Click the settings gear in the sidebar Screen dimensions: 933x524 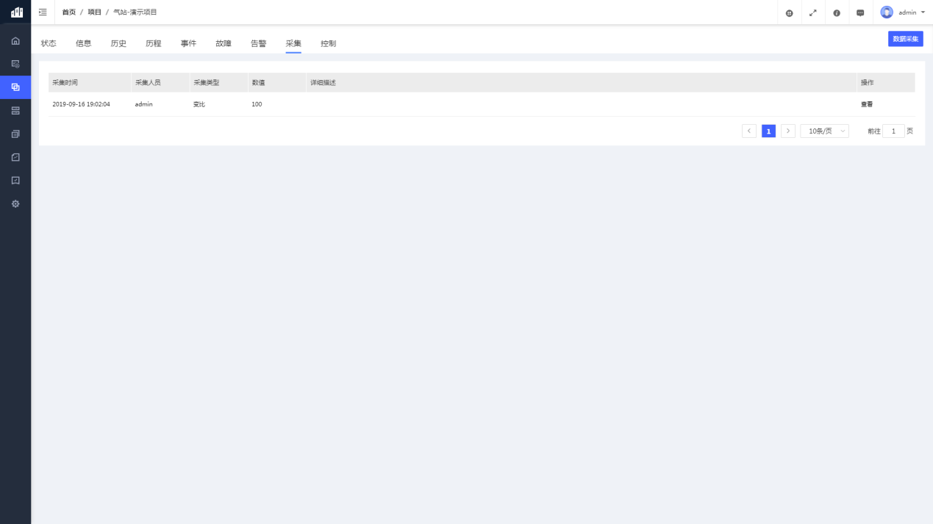[x=15, y=204]
